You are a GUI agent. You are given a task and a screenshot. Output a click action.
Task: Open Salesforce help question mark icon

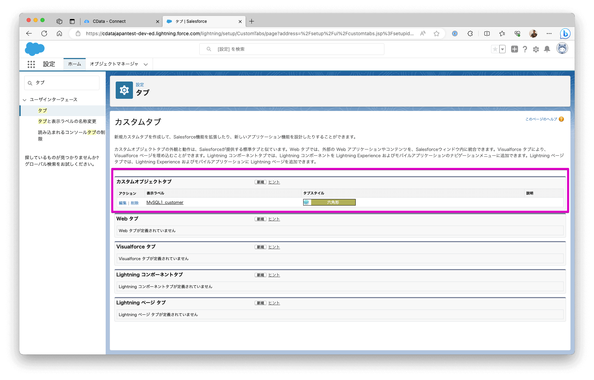tap(525, 49)
